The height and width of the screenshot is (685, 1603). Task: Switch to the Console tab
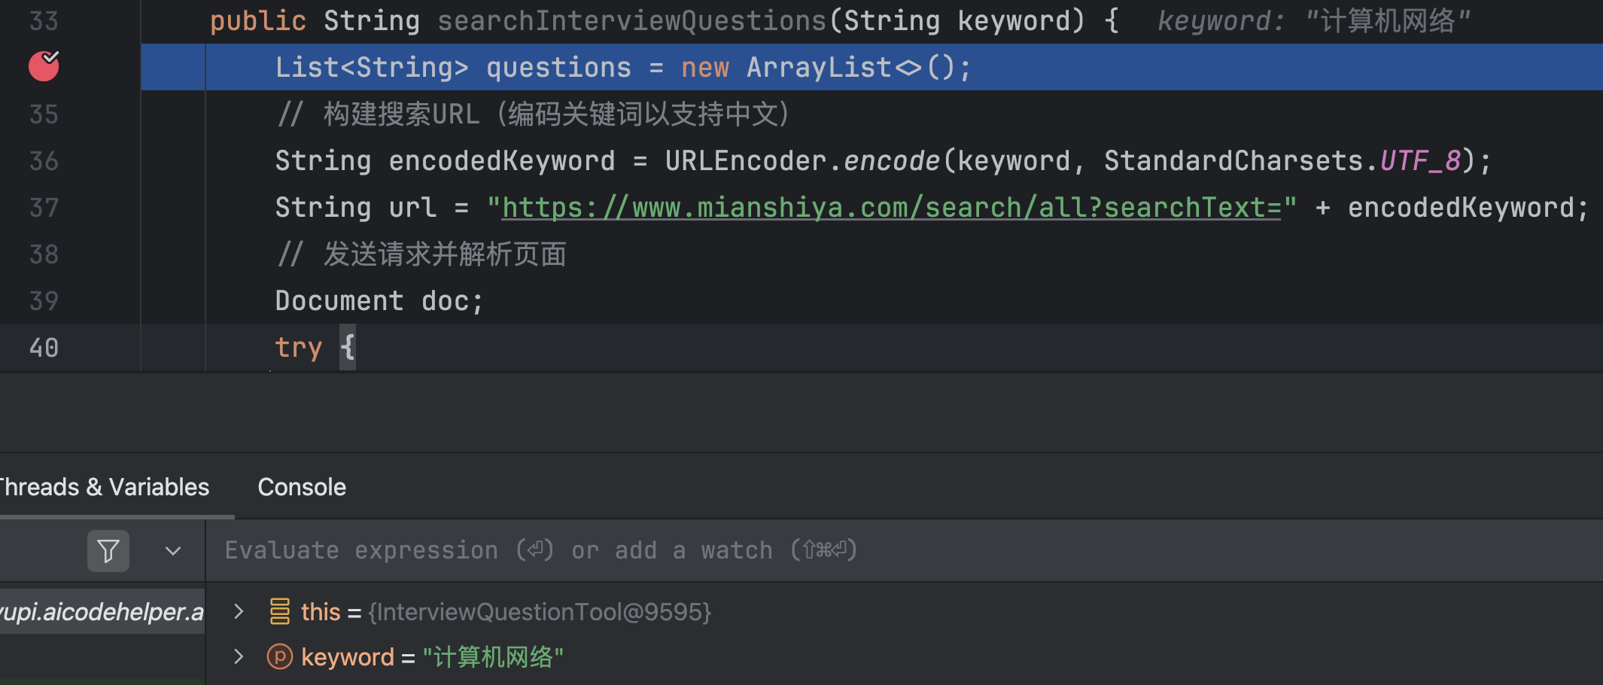(x=302, y=487)
